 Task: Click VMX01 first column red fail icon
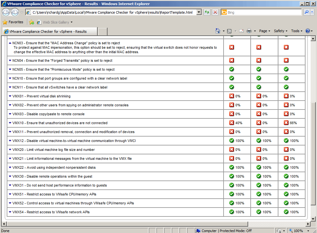pyautogui.click(x=232, y=96)
